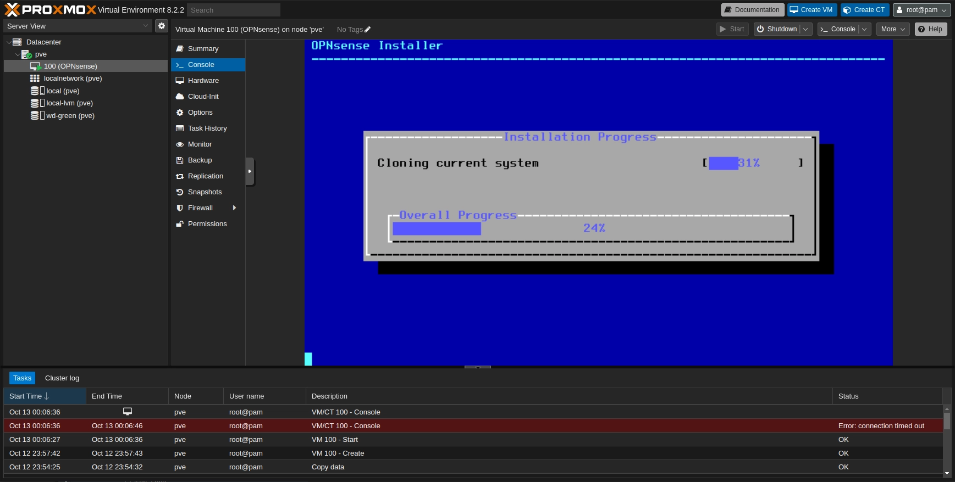Click the Permissions unlock icon
This screenshot has width=955, height=482.
(180, 224)
